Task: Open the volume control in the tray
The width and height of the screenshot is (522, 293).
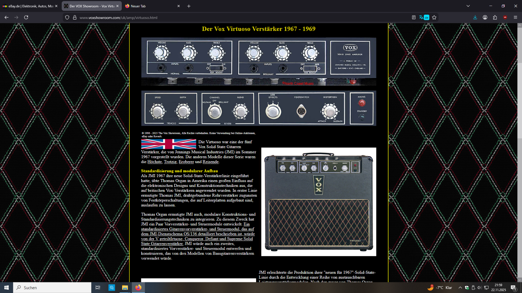Action: click(x=480, y=287)
